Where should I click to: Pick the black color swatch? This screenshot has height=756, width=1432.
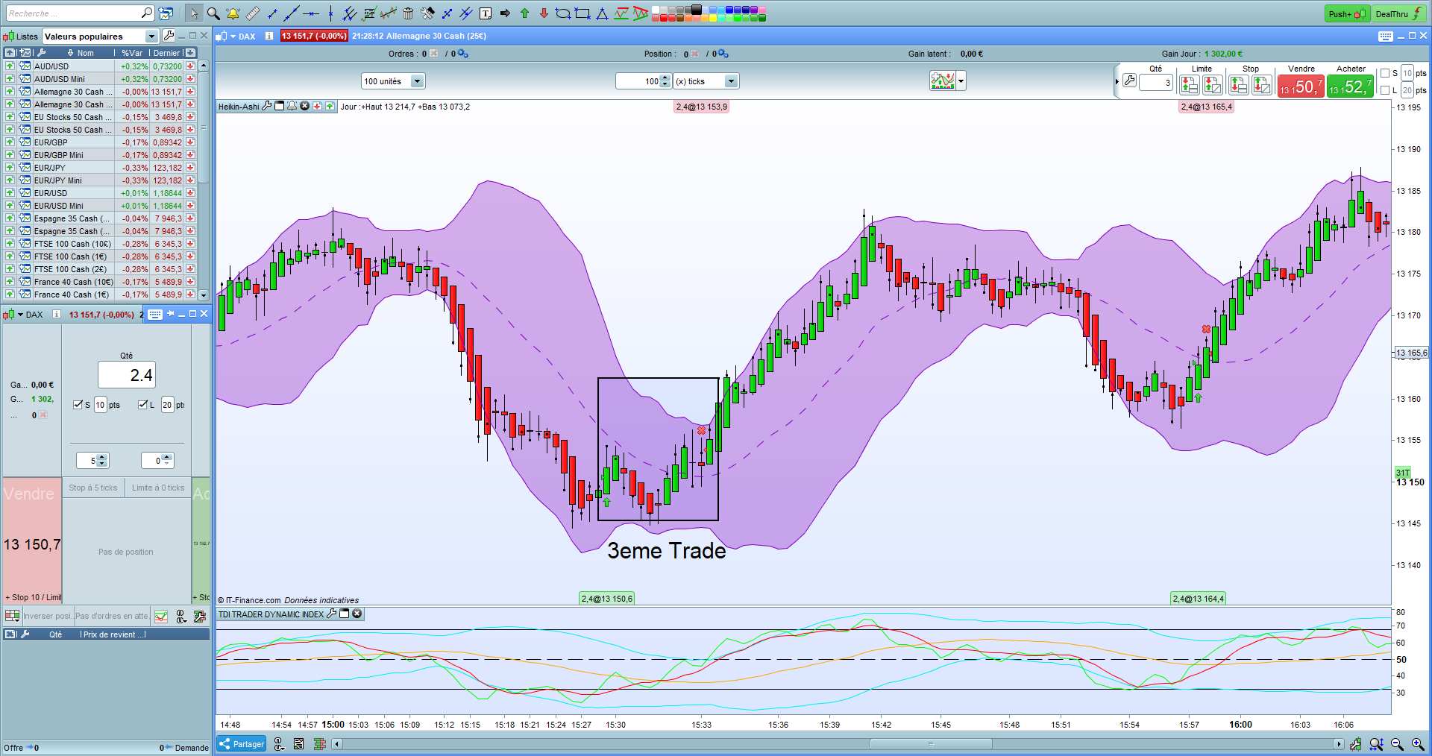pyautogui.click(x=697, y=10)
